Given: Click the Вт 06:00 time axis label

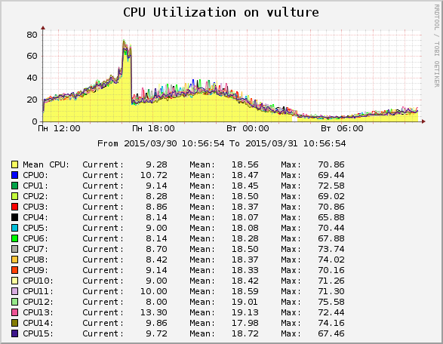Looking at the screenshot, I should coord(342,129).
